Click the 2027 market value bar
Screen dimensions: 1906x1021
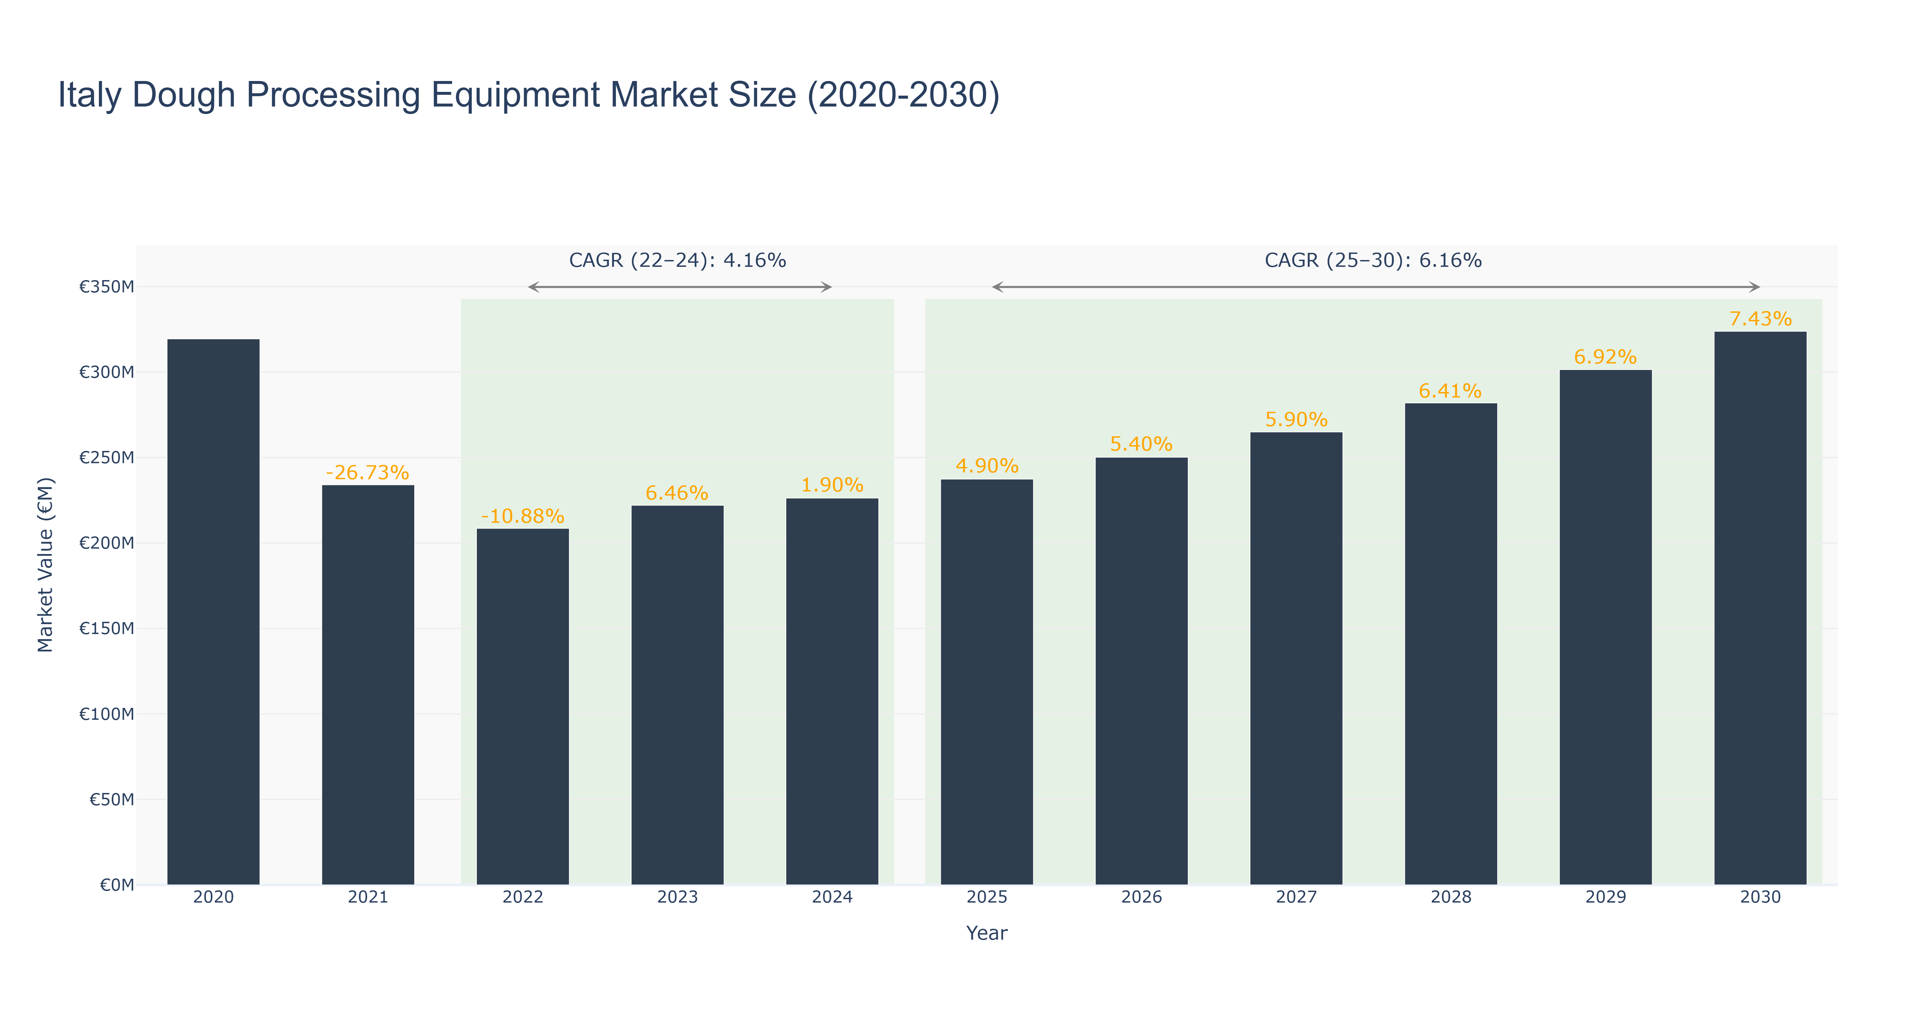point(1296,659)
